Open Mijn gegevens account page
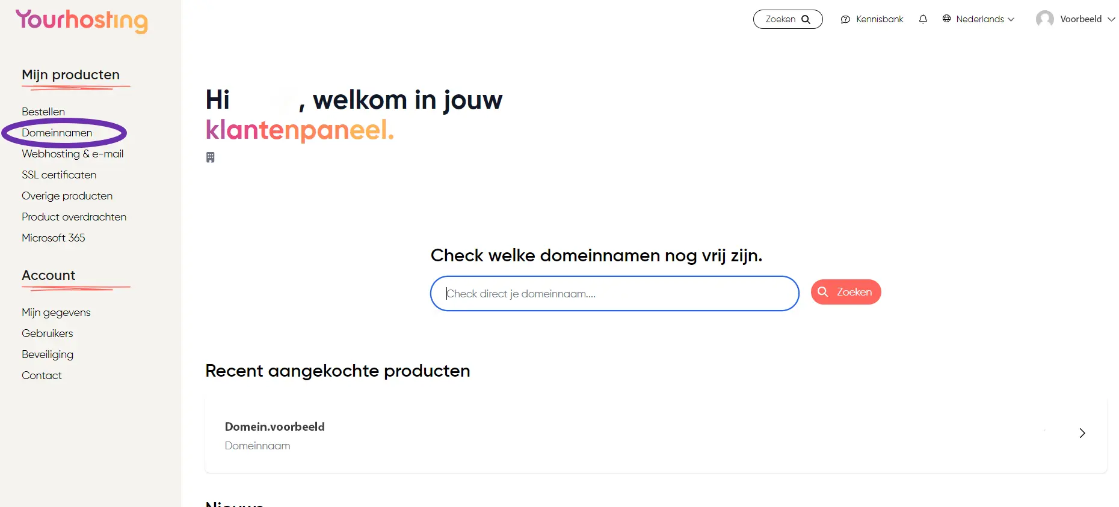Image resolution: width=1119 pixels, height=507 pixels. point(56,312)
